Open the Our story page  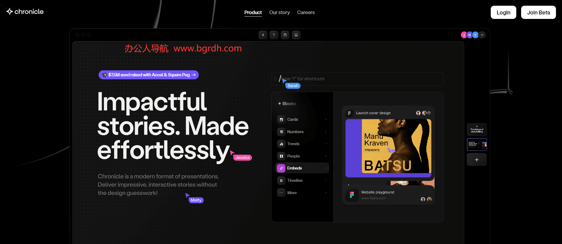(x=279, y=12)
